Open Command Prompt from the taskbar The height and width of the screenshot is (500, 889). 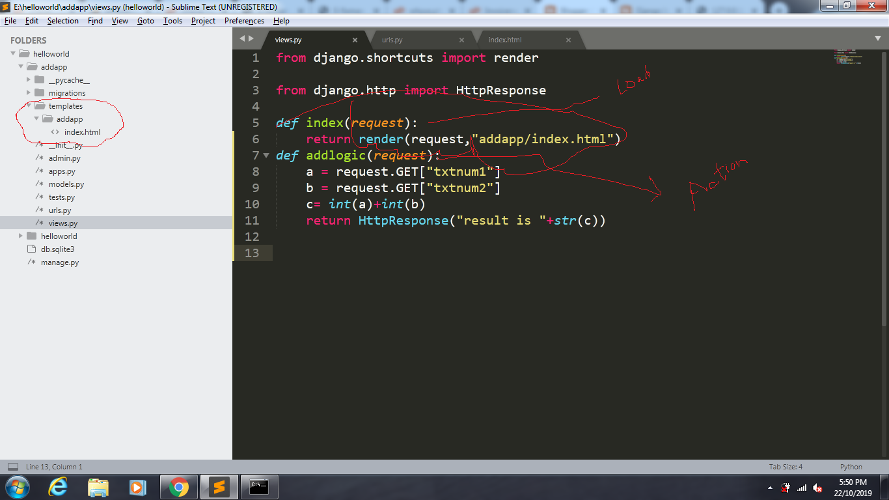point(259,487)
